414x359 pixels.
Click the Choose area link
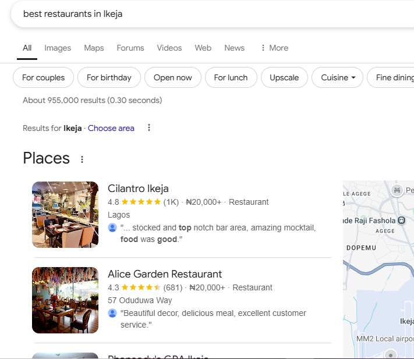point(111,128)
